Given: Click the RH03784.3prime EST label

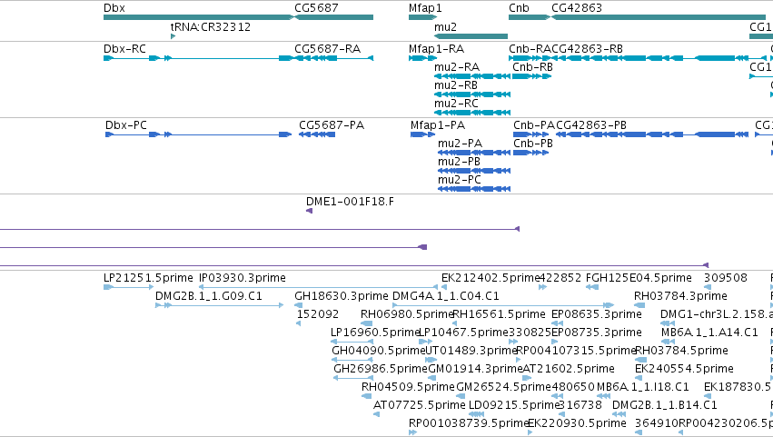Looking at the screenshot, I should click(680, 296).
